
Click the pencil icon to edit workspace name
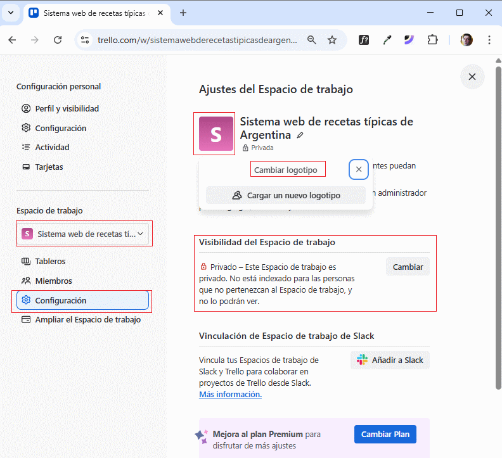click(300, 135)
